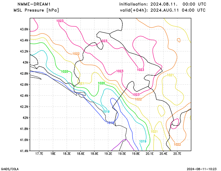
Task: Click the NMME-DREAM1 model title
Action: pyautogui.click(x=34, y=4)
